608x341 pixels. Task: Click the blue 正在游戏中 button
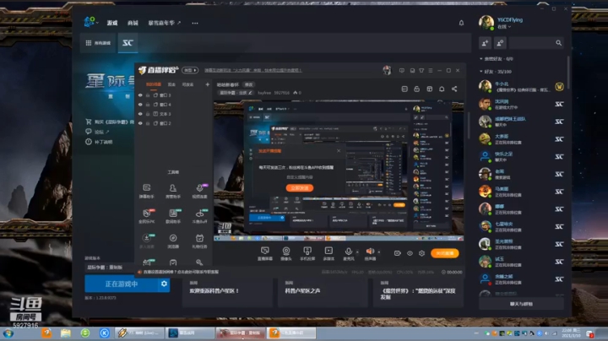pos(122,284)
